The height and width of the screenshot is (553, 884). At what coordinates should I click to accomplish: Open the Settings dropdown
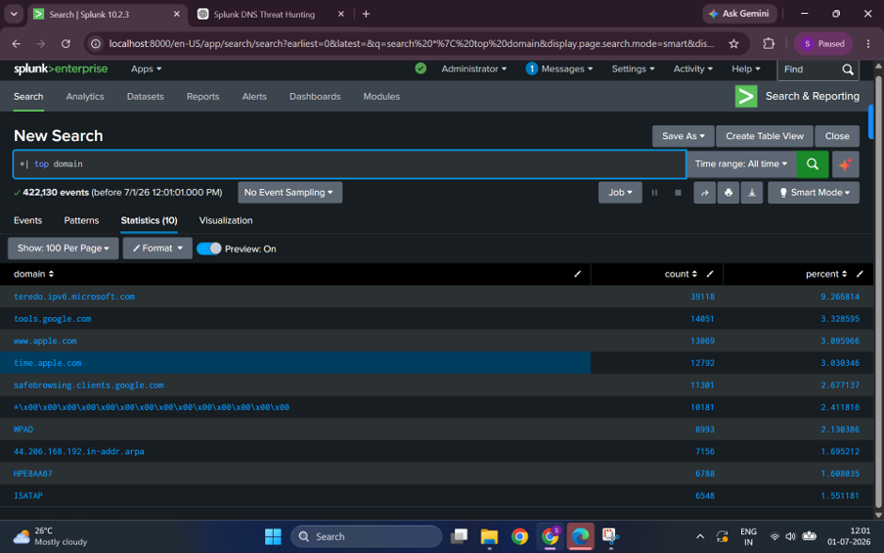[633, 69]
